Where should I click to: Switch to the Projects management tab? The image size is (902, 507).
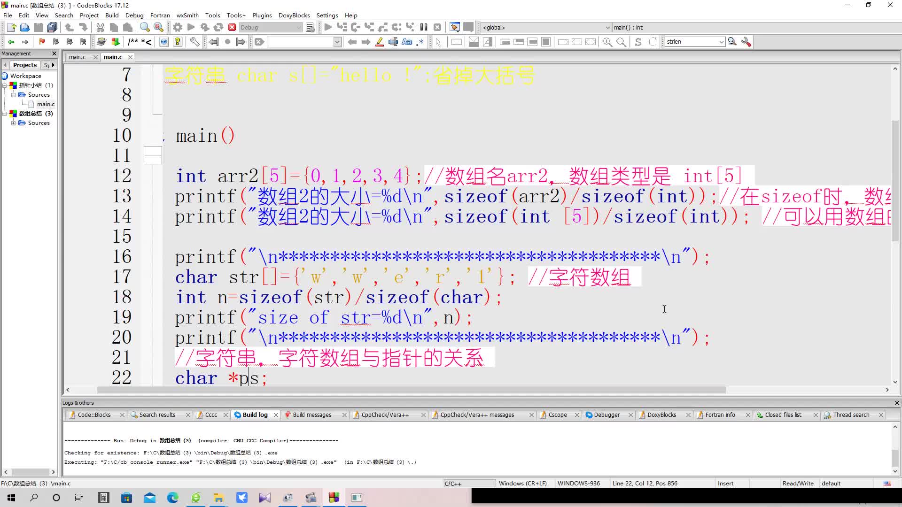pyautogui.click(x=24, y=65)
